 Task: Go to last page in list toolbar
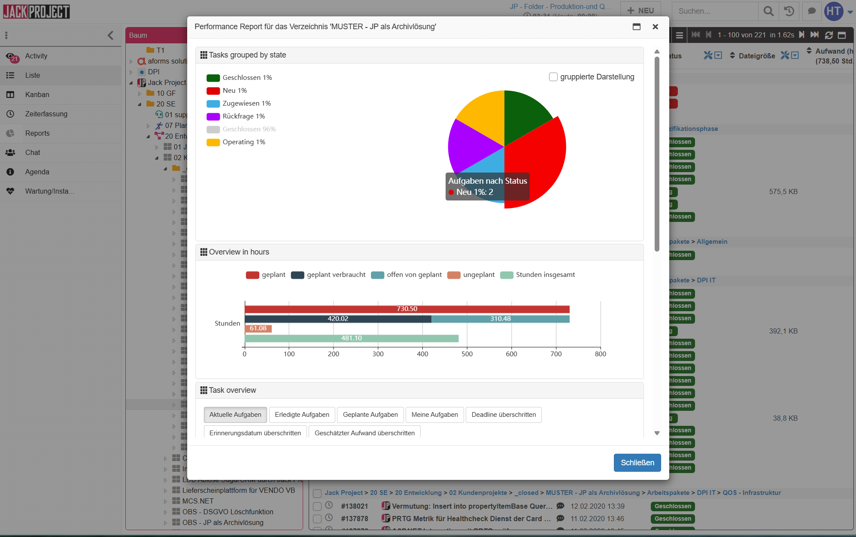tap(814, 35)
